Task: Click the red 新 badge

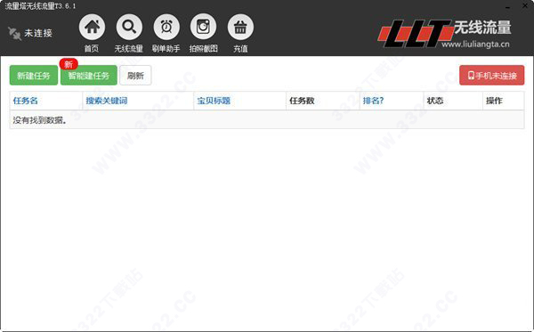Action: tap(69, 64)
